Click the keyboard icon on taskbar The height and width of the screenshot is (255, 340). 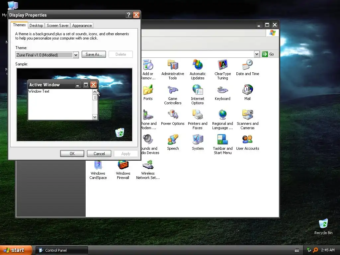pyautogui.click(x=297, y=250)
